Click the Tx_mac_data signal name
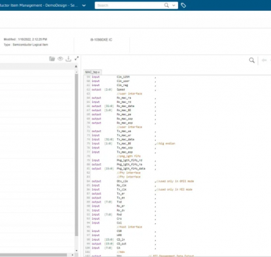This screenshot has height=257, width=271. (x=125, y=140)
